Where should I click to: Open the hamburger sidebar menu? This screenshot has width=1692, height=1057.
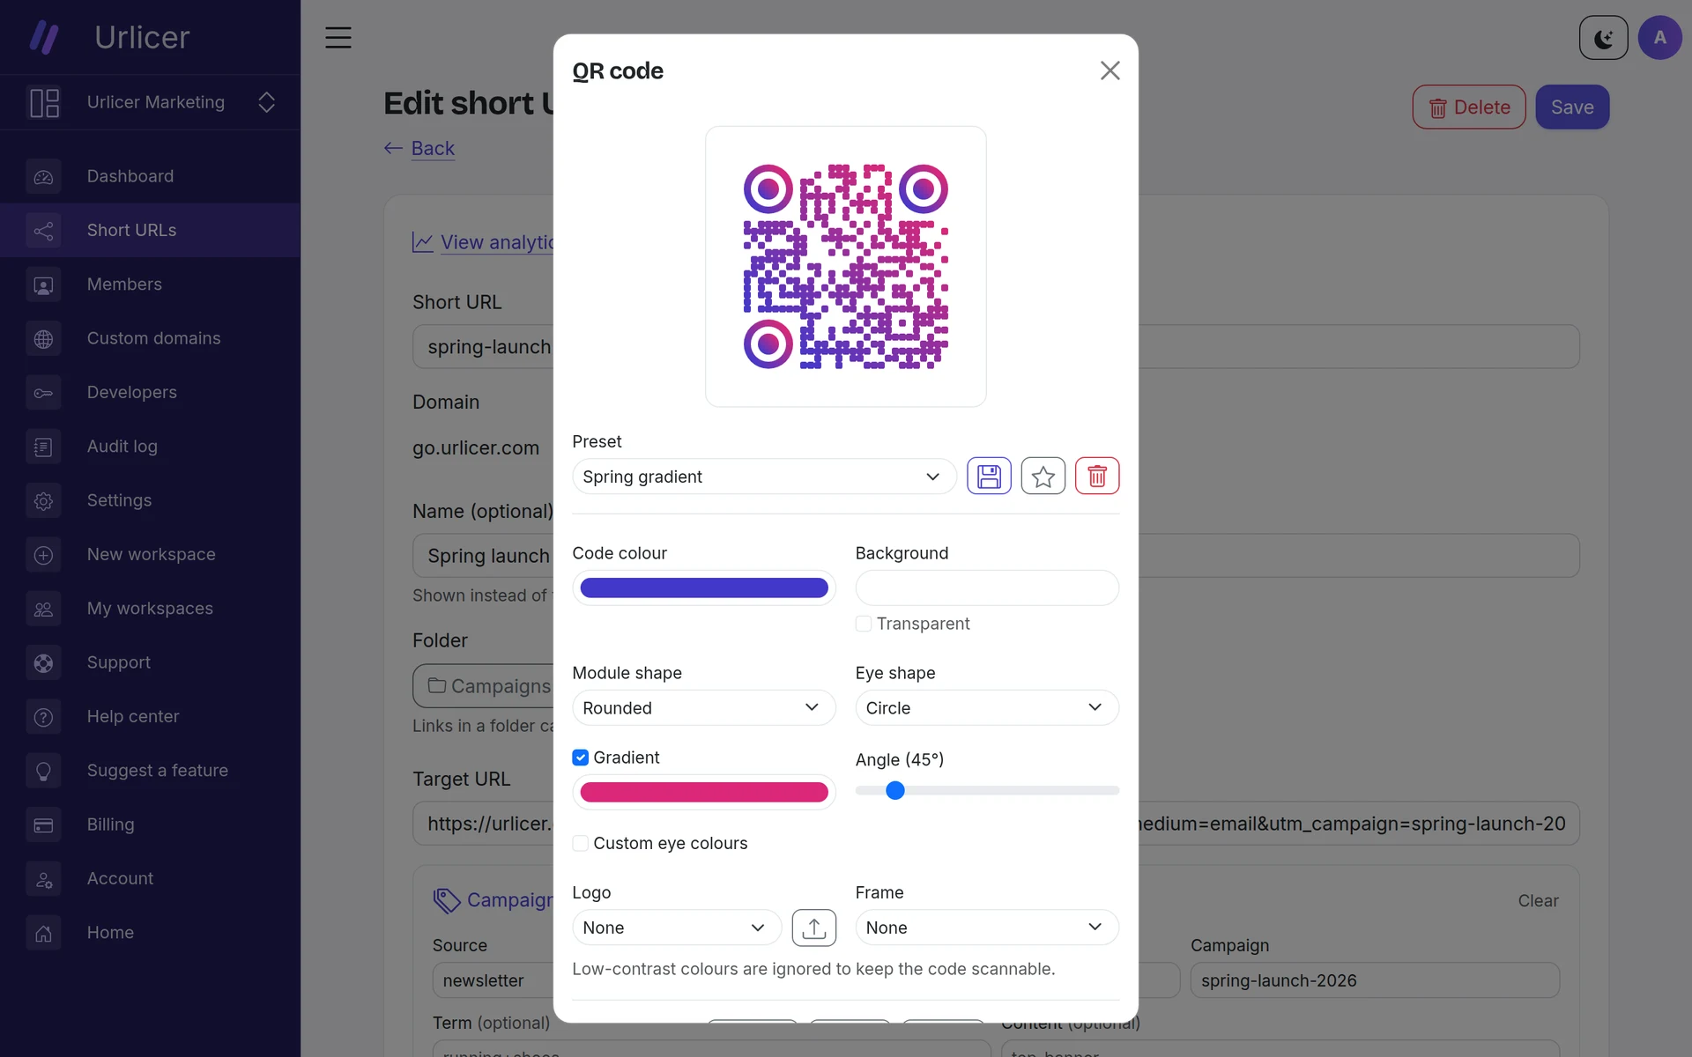click(x=338, y=37)
